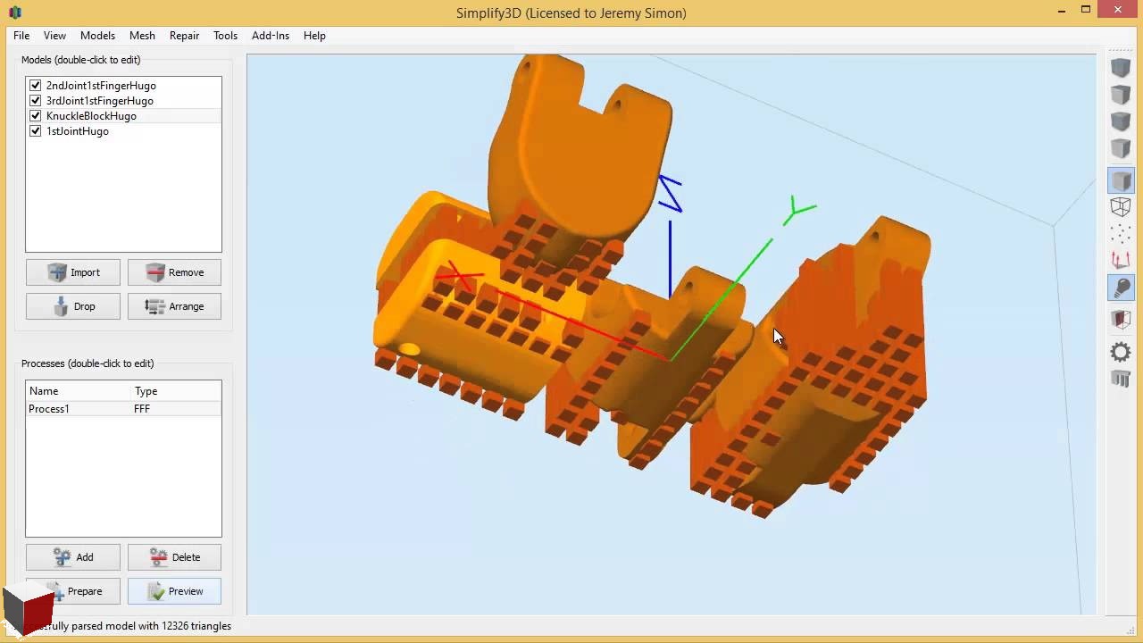Open the support generation pillars tool
1143x643 pixels.
(x=1121, y=380)
